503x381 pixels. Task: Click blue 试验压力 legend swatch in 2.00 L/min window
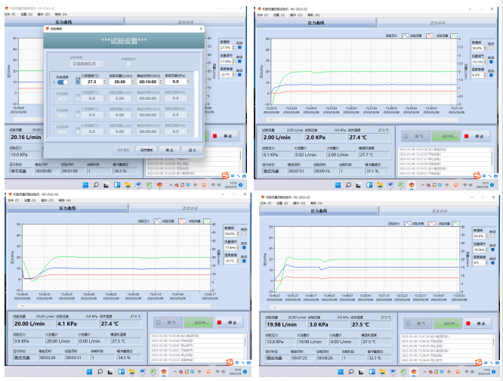tap(405, 36)
